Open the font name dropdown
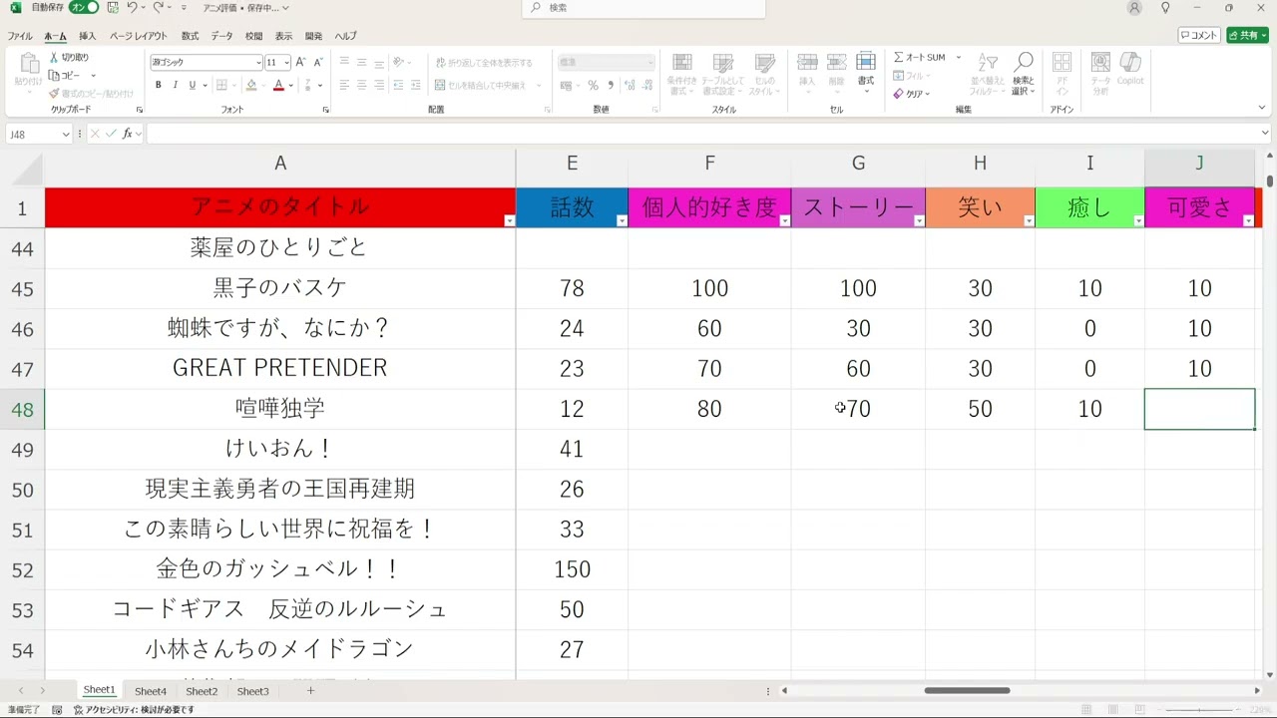Viewport: 1277px width, 718px height. 258,62
